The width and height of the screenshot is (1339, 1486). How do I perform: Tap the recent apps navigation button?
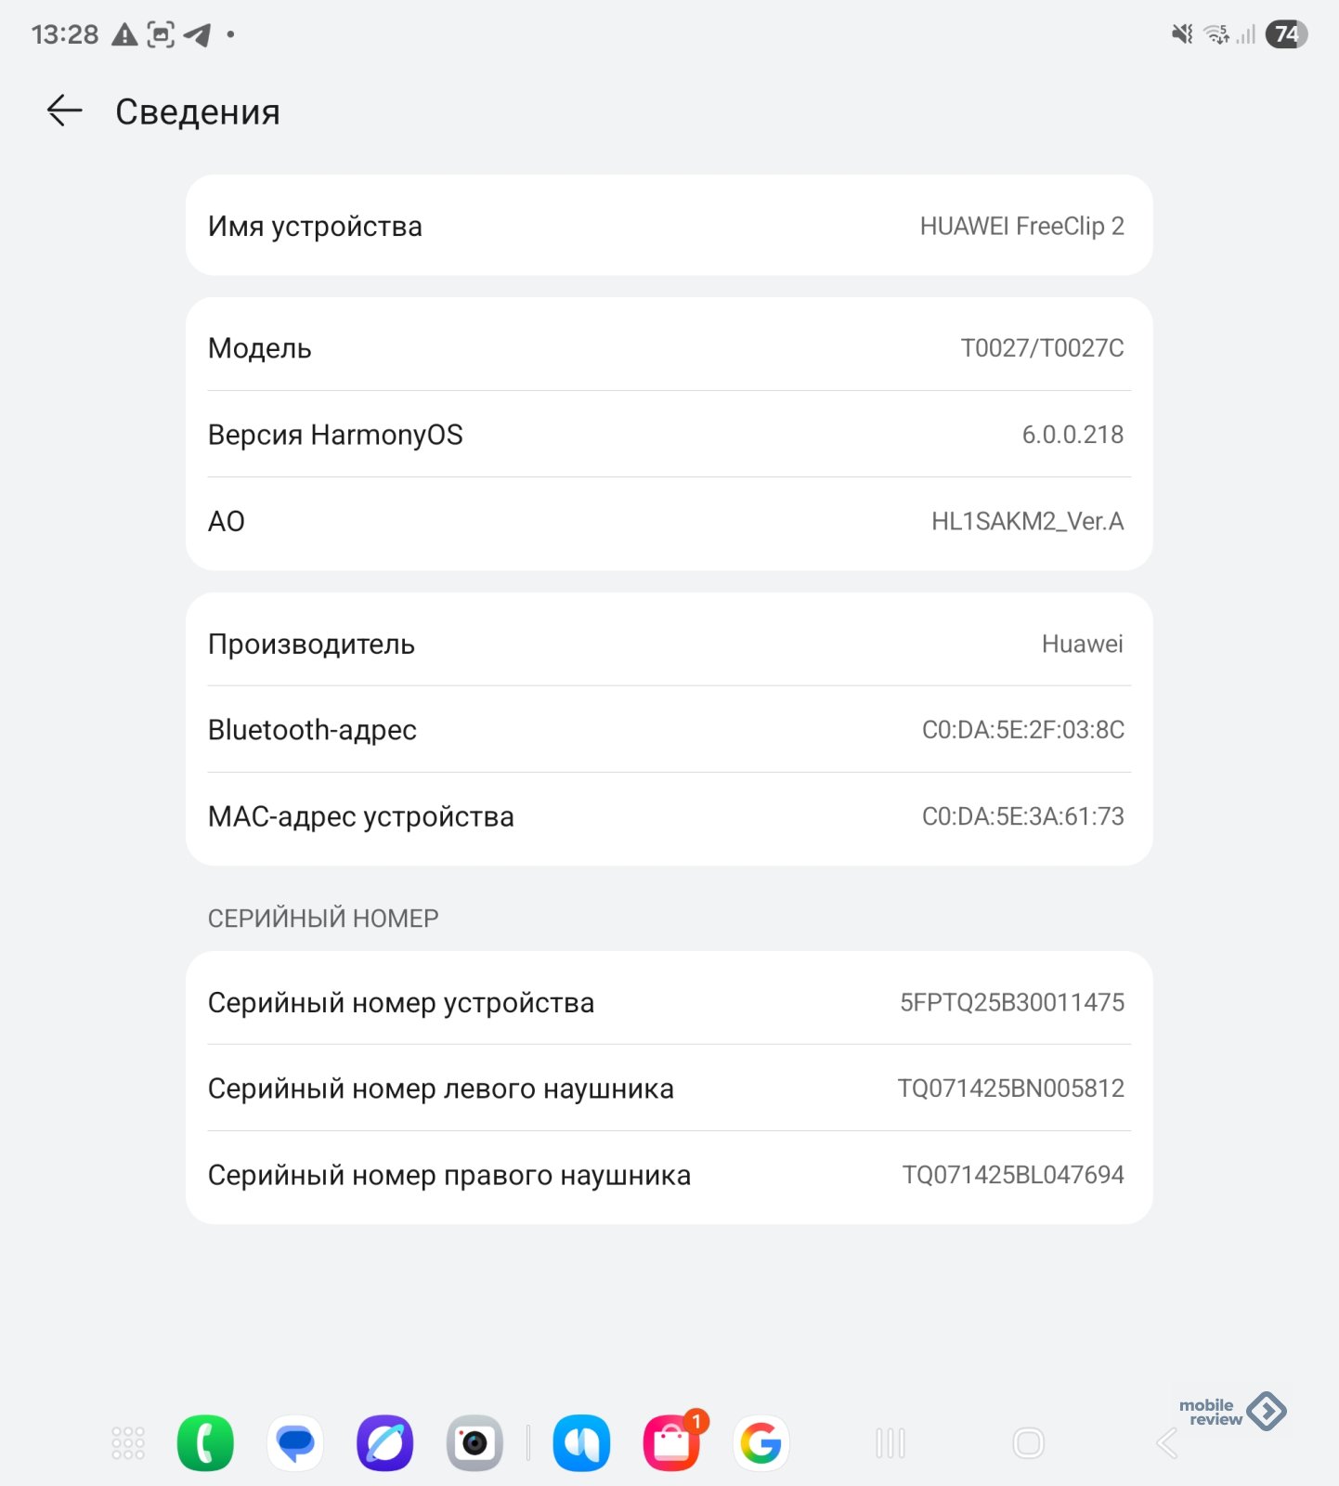[890, 1443]
